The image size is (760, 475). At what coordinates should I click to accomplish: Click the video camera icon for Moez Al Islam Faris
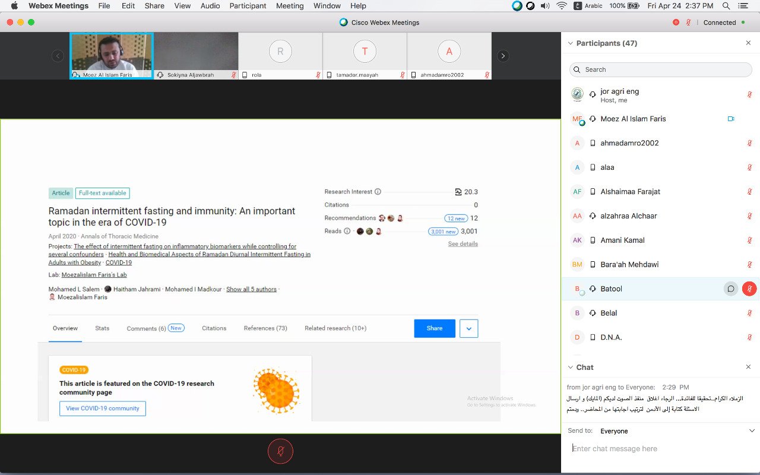(731, 119)
